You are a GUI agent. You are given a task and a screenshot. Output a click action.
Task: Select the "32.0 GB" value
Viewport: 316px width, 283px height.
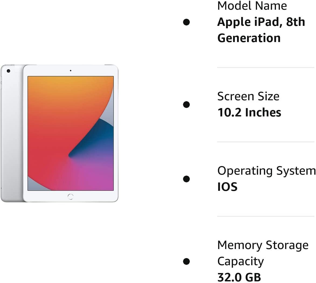(239, 277)
